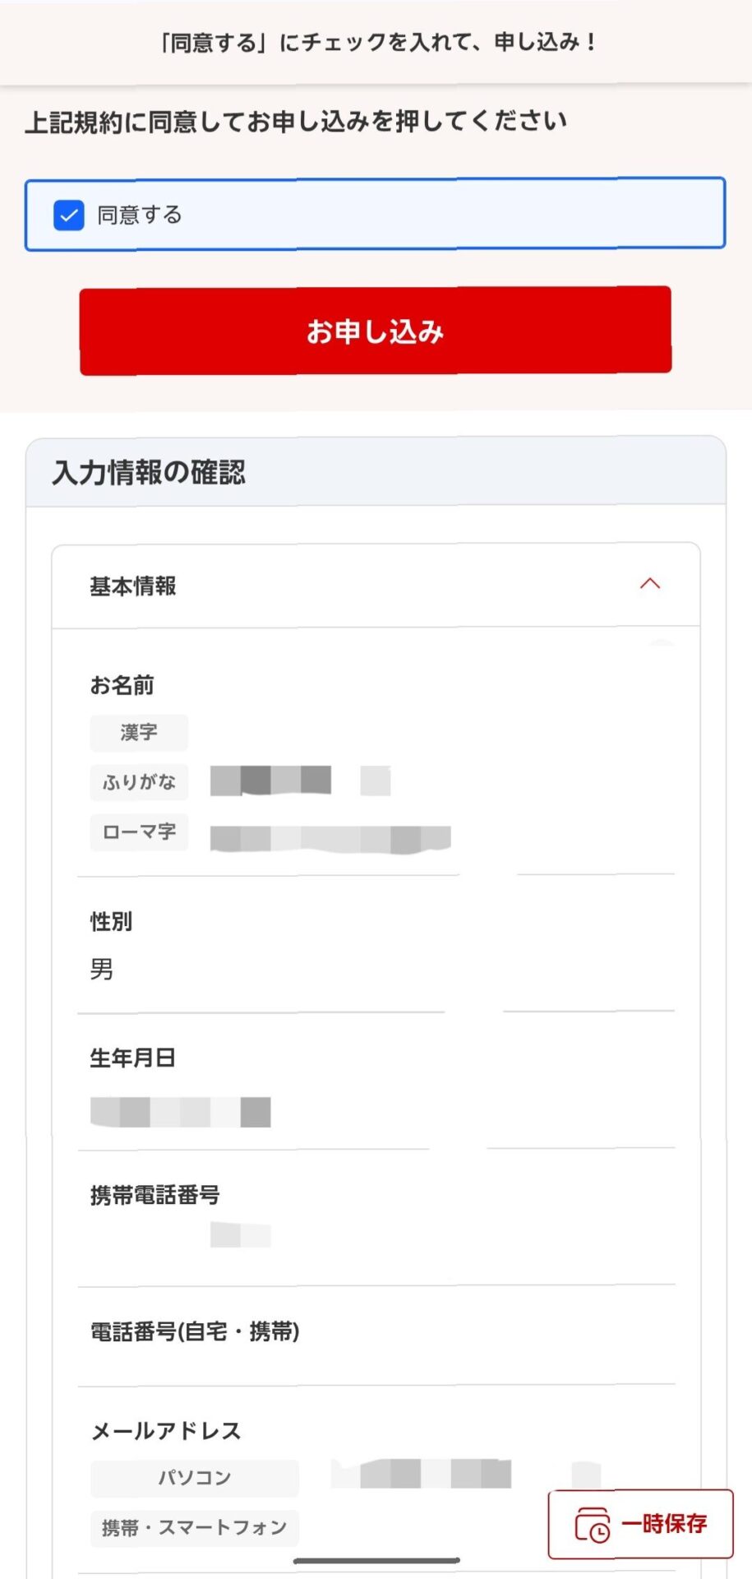The width and height of the screenshot is (752, 1579).
Task: Click the パソコン email tag
Action: tap(195, 1478)
